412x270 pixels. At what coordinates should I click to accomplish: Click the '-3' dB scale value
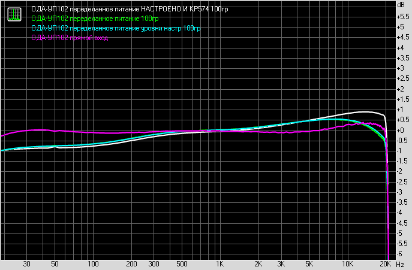click(399, 192)
